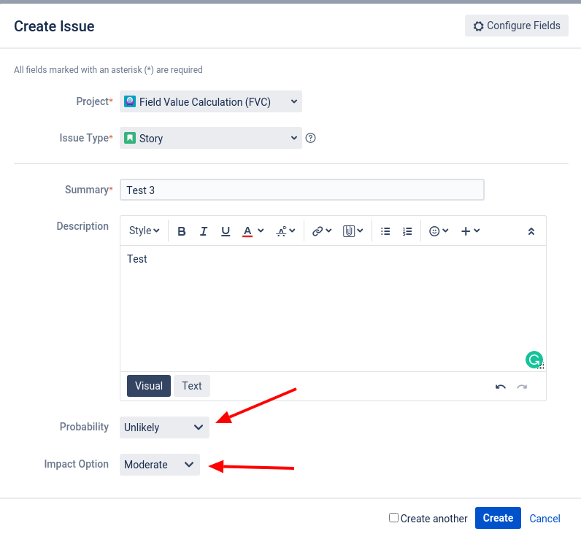The height and width of the screenshot is (534, 581).
Task: Apply underline formatting to description text
Action: pos(226,231)
